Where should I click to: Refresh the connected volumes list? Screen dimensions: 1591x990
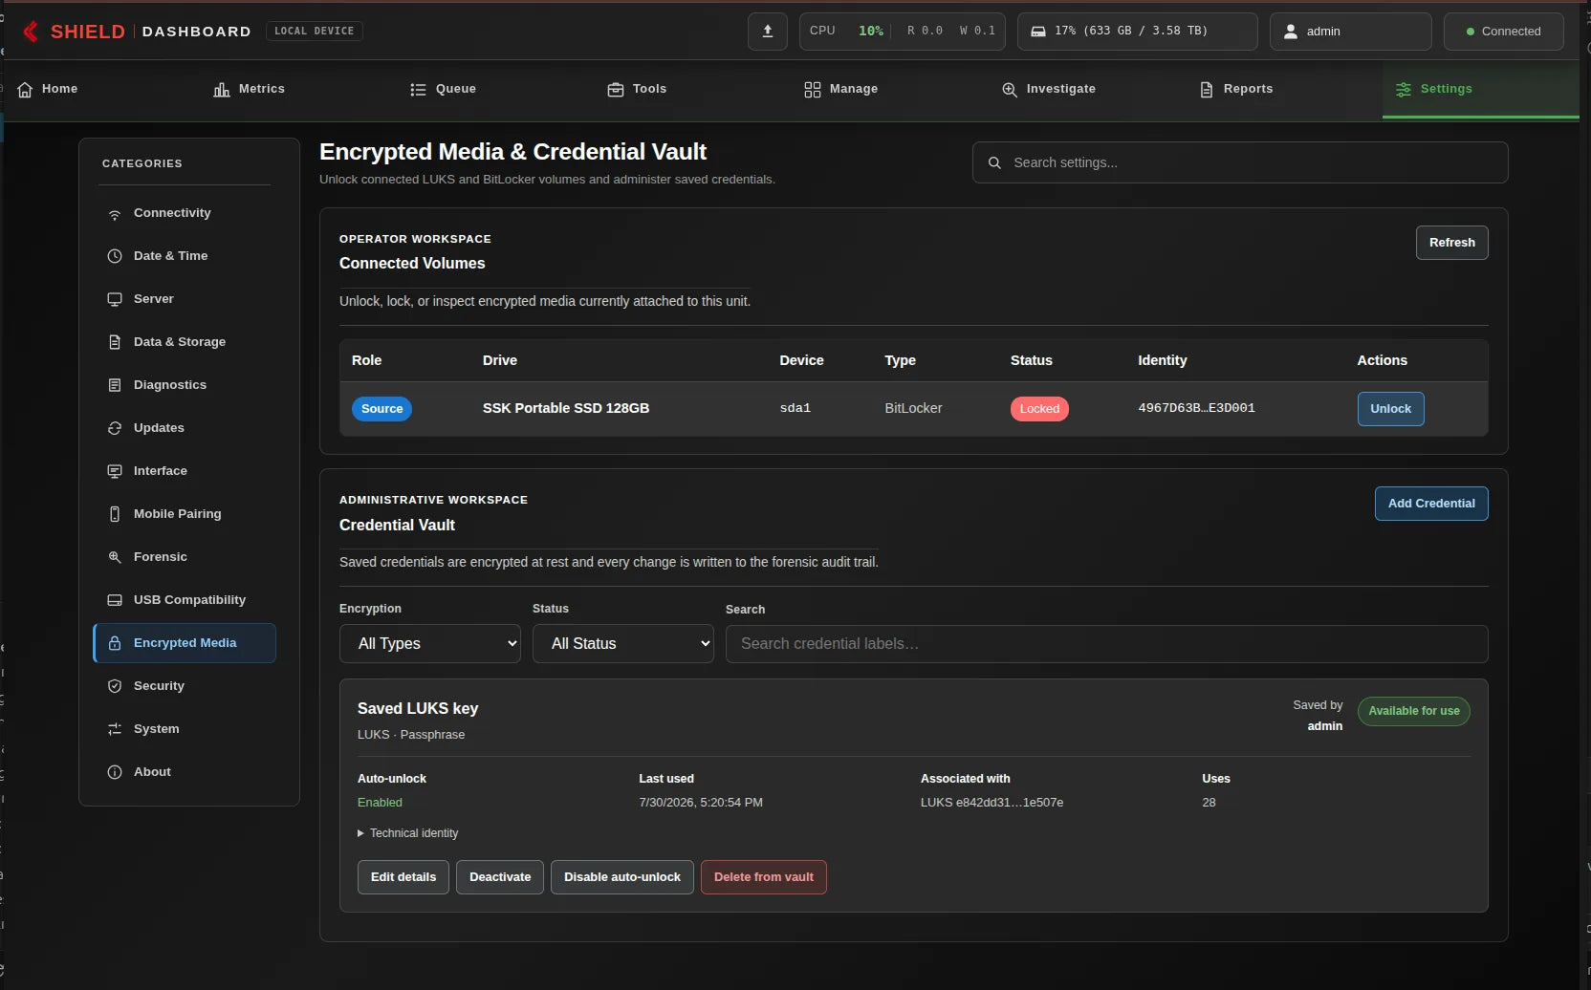[x=1451, y=243]
